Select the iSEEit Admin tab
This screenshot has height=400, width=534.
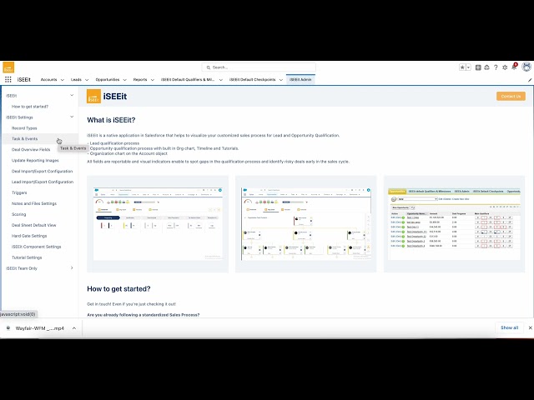coord(300,80)
